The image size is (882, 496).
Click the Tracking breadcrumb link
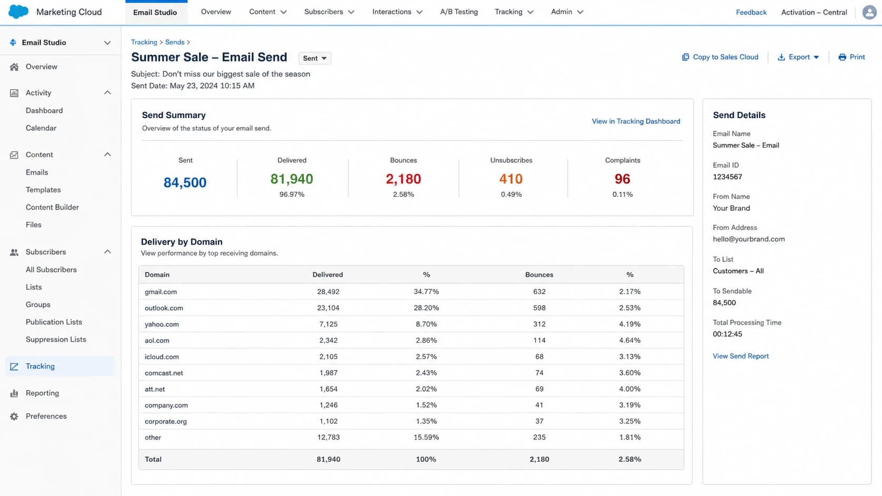[x=144, y=42]
